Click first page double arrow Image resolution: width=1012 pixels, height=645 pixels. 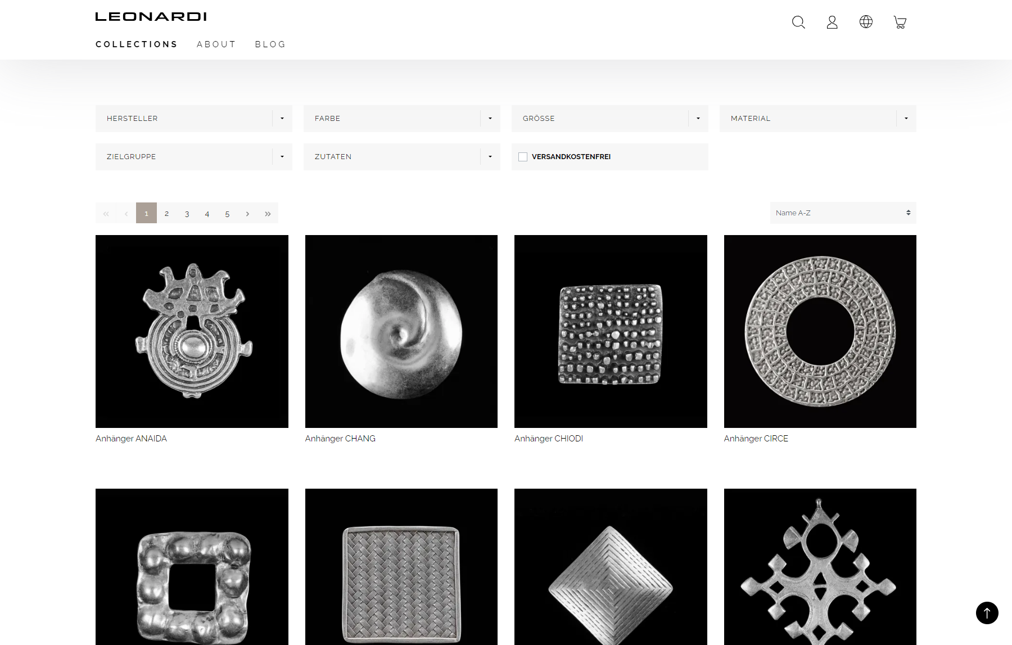pyautogui.click(x=106, y=213)
